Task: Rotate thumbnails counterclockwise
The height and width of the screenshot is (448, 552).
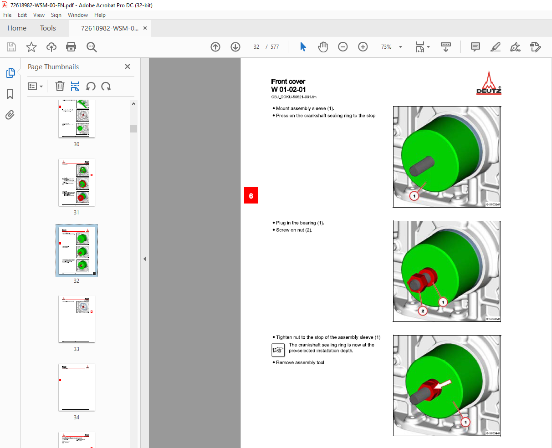Action: point(91,87)
